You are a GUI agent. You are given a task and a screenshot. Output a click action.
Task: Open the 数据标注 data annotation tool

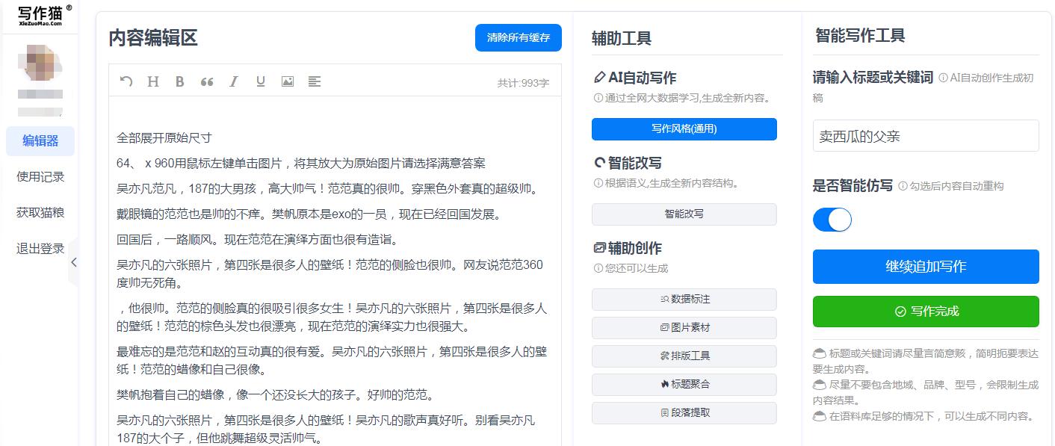(684, 300)
